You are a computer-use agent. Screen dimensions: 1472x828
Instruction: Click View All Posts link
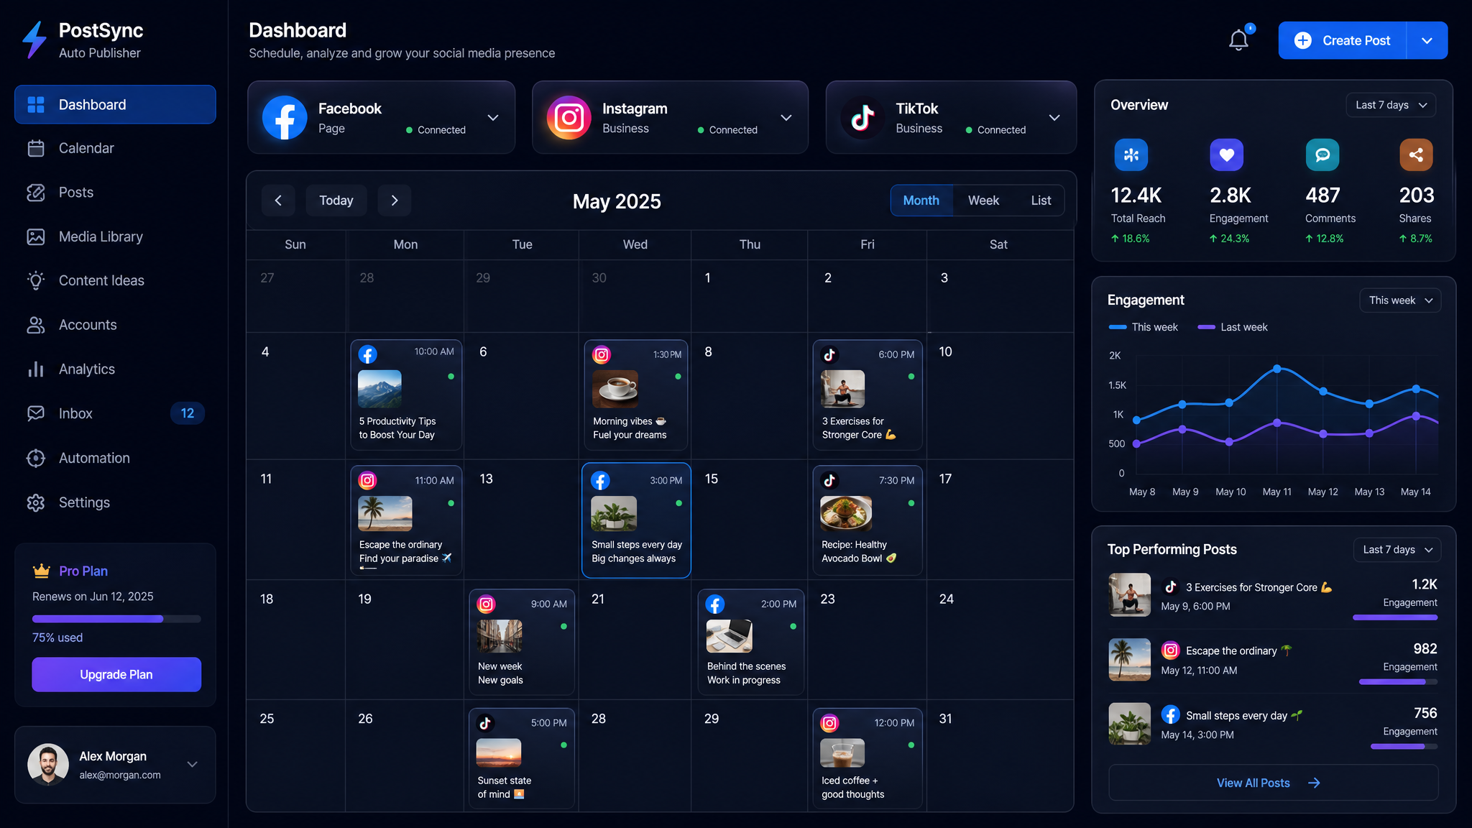pyautogui.click(x=1273, y=783)
